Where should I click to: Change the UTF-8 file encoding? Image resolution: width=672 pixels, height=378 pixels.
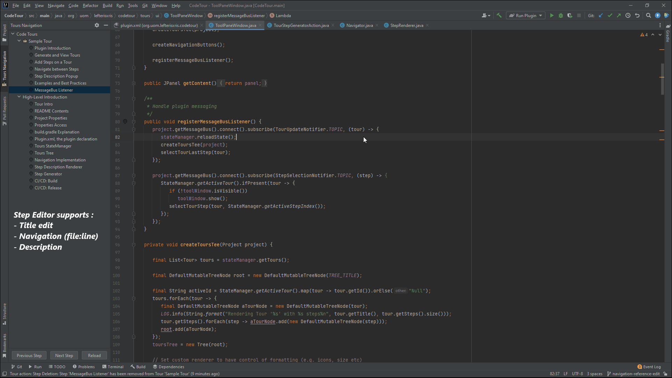pos(577,373)
